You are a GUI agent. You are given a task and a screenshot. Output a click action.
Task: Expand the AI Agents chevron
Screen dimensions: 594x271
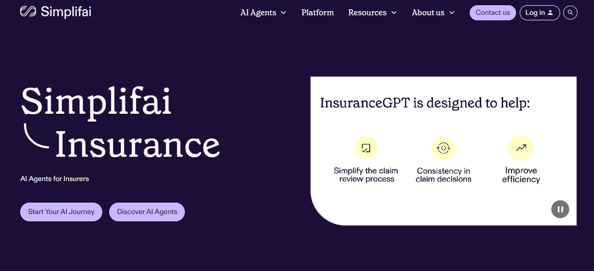pyautogui.click(x=283, y=13)
